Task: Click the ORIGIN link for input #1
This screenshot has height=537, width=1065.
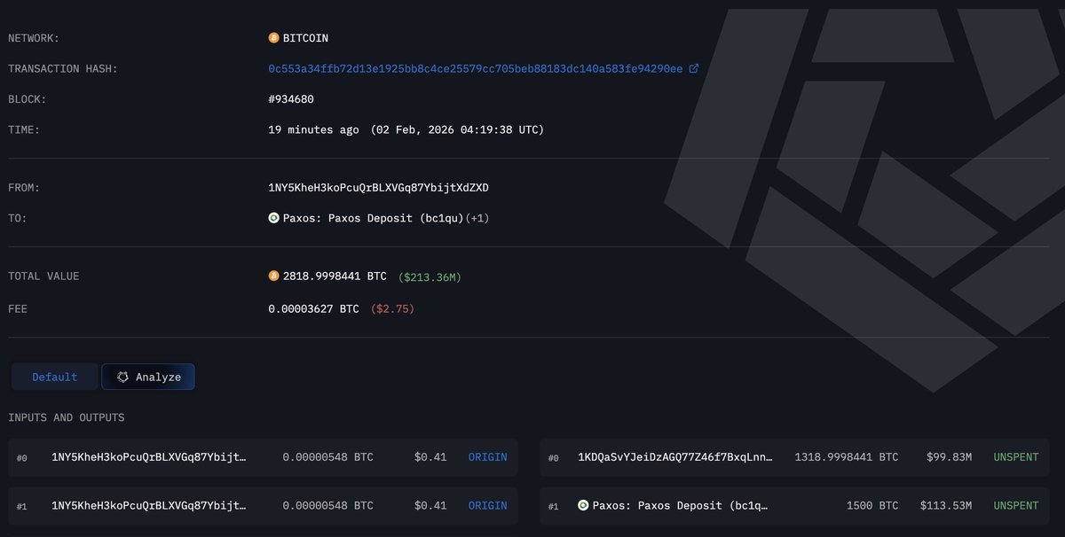Action: click(487, 505)
